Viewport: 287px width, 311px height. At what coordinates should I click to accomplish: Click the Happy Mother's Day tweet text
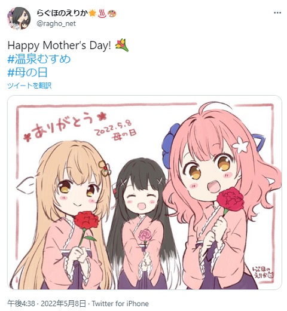(59, 45)
